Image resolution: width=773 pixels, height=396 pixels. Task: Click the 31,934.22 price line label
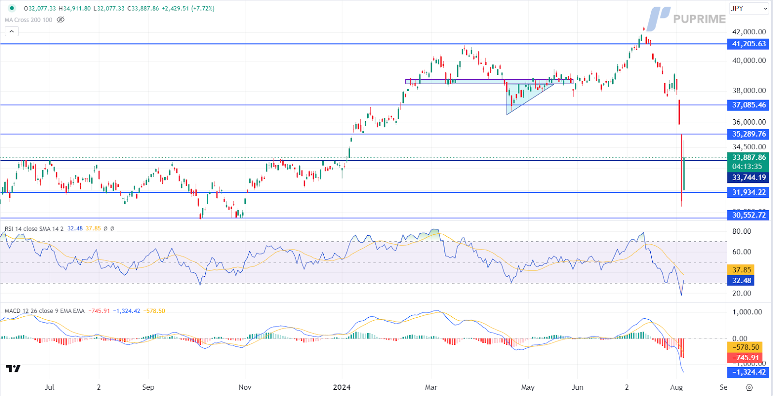(x=748, y=192)
